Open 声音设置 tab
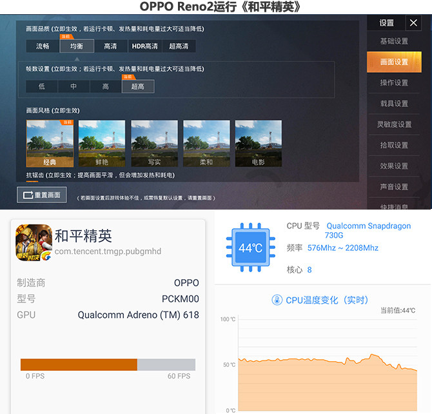The height and width of the screenshot is (414, 432). [394, 187]
